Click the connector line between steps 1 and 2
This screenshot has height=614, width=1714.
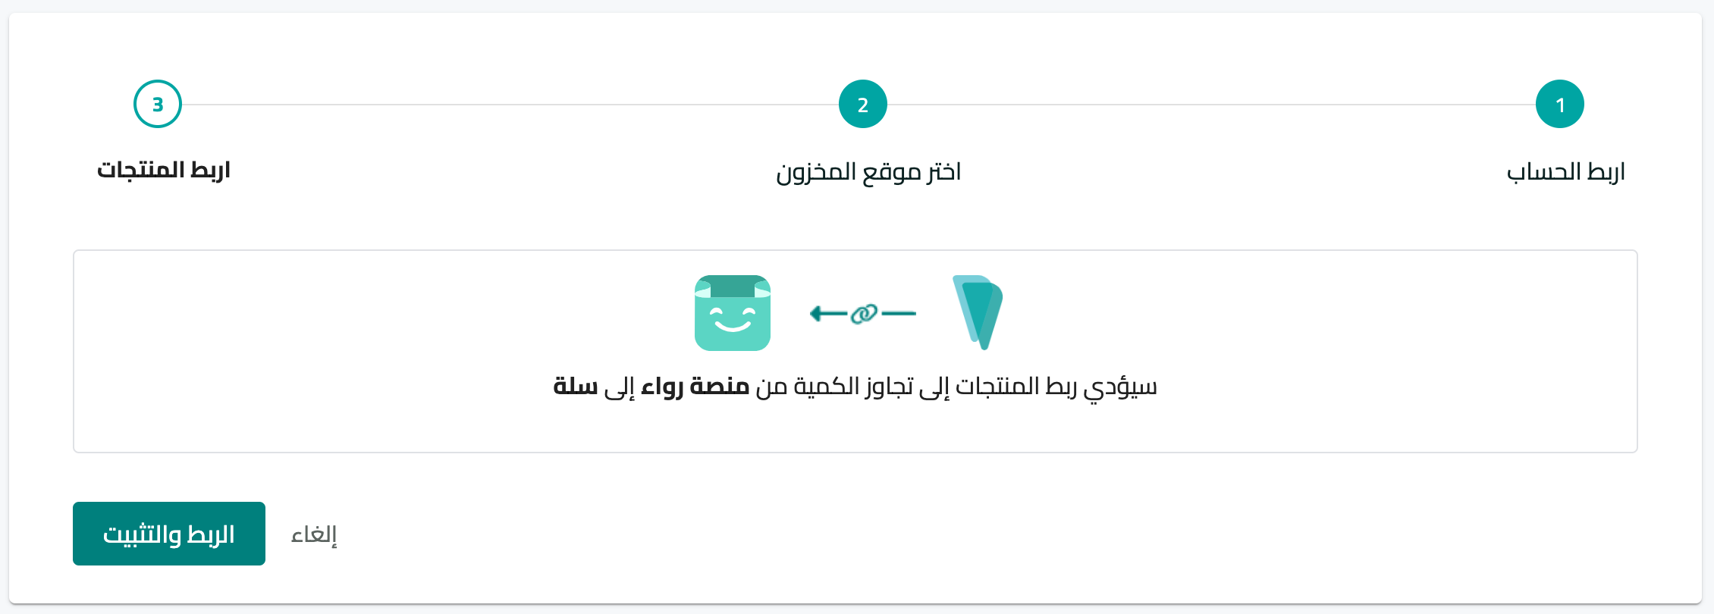point(1211,105)
